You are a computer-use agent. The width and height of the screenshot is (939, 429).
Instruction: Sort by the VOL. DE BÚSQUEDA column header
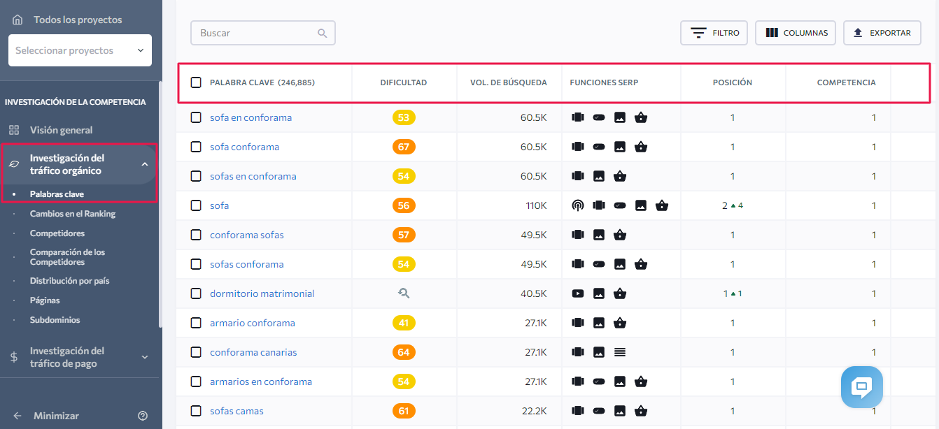point(509,82)
